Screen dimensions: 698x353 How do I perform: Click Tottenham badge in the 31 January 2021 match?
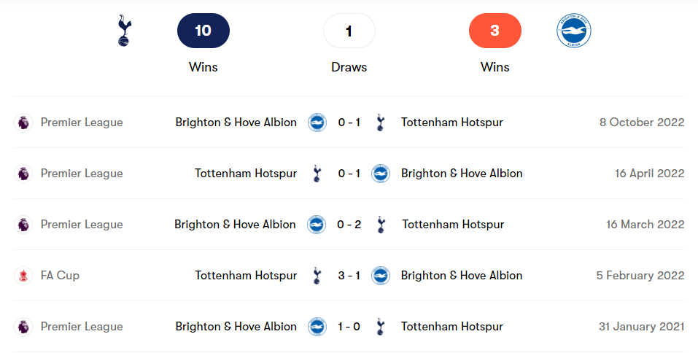tap(380, 327)
